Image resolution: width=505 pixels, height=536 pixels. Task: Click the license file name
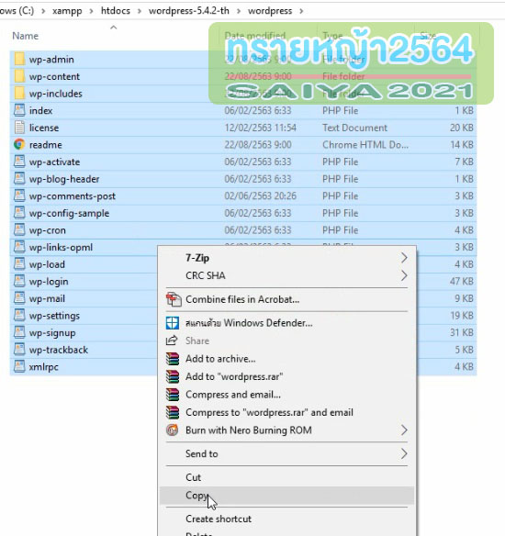44,128
